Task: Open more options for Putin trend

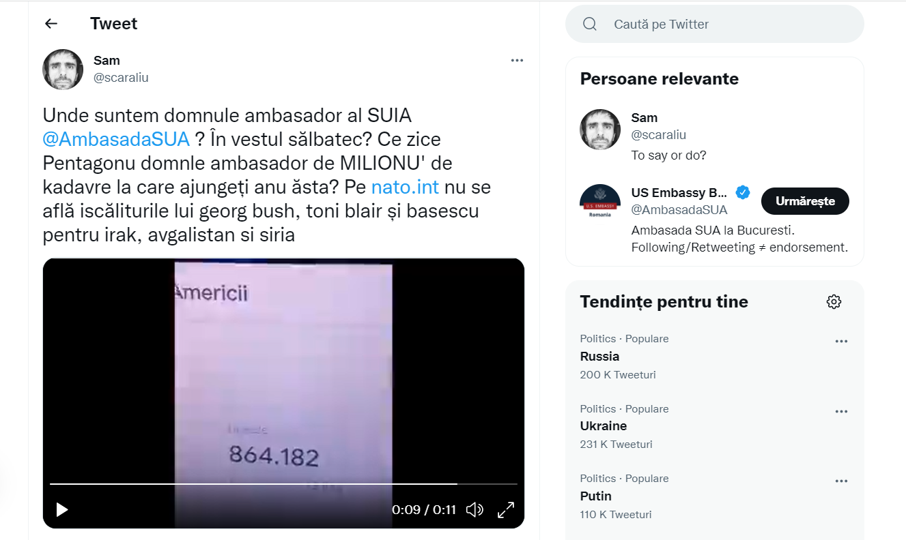Action: (x=841, y=481)
